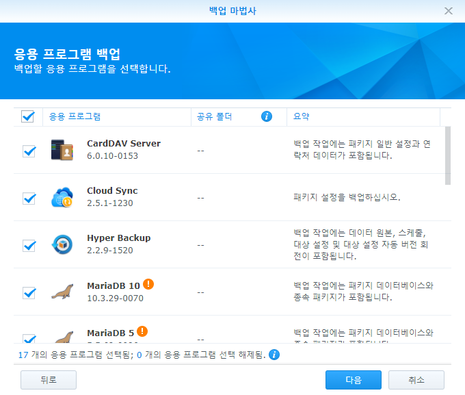Toggle the select-all checkbox in table header

[28, 116]
